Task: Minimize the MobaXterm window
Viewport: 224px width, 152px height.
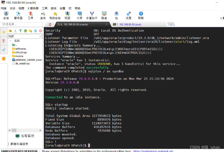Action: pos(217,2)
